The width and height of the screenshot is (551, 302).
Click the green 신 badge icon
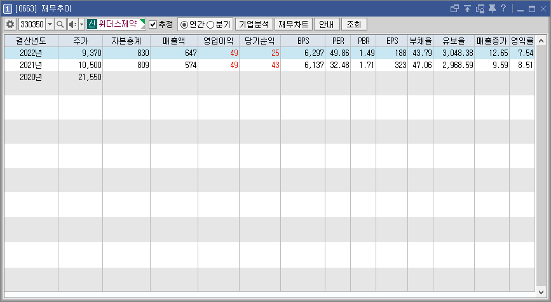pyautogui.click(x=92, y=24)
